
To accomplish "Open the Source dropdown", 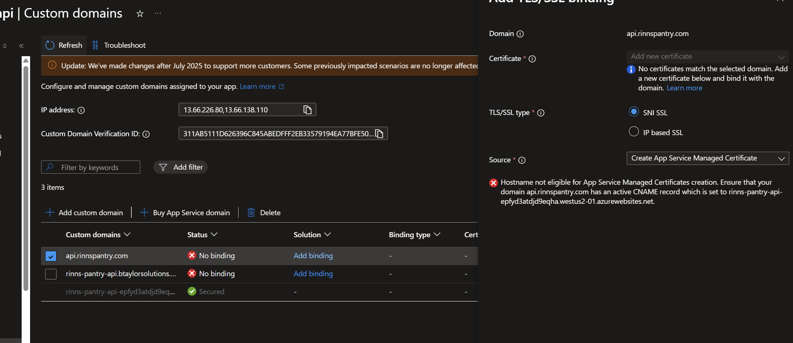I will pyautogui.click(x=707, y=158).
